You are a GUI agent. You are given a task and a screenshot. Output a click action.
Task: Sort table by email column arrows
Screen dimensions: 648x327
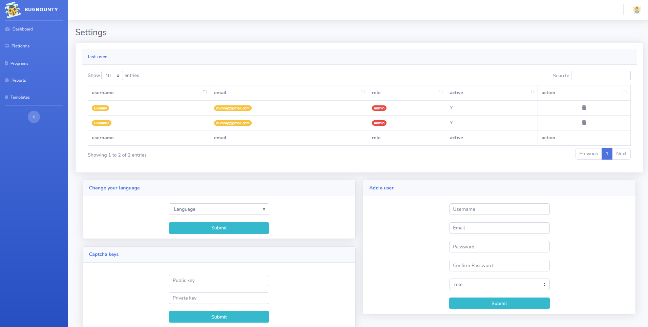pos(363,92)
